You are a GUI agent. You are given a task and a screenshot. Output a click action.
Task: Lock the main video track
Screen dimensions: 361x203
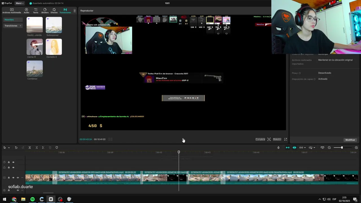(x=9, y=178)
